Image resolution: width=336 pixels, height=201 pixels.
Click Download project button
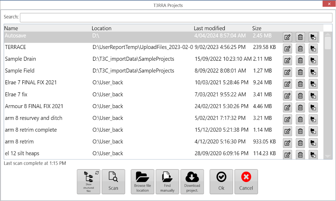[192, 182]
